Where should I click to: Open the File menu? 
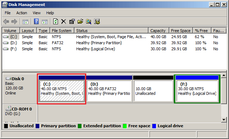[8, 13]
